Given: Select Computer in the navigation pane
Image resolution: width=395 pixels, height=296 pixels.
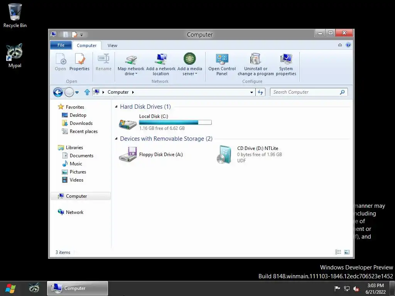Looking at the screenshot, I should click(80, 196).
